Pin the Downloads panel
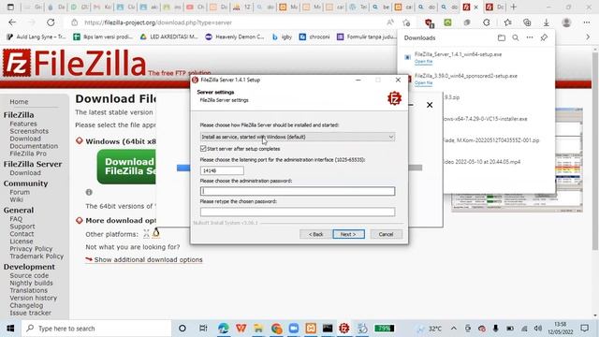 point(544,37)
